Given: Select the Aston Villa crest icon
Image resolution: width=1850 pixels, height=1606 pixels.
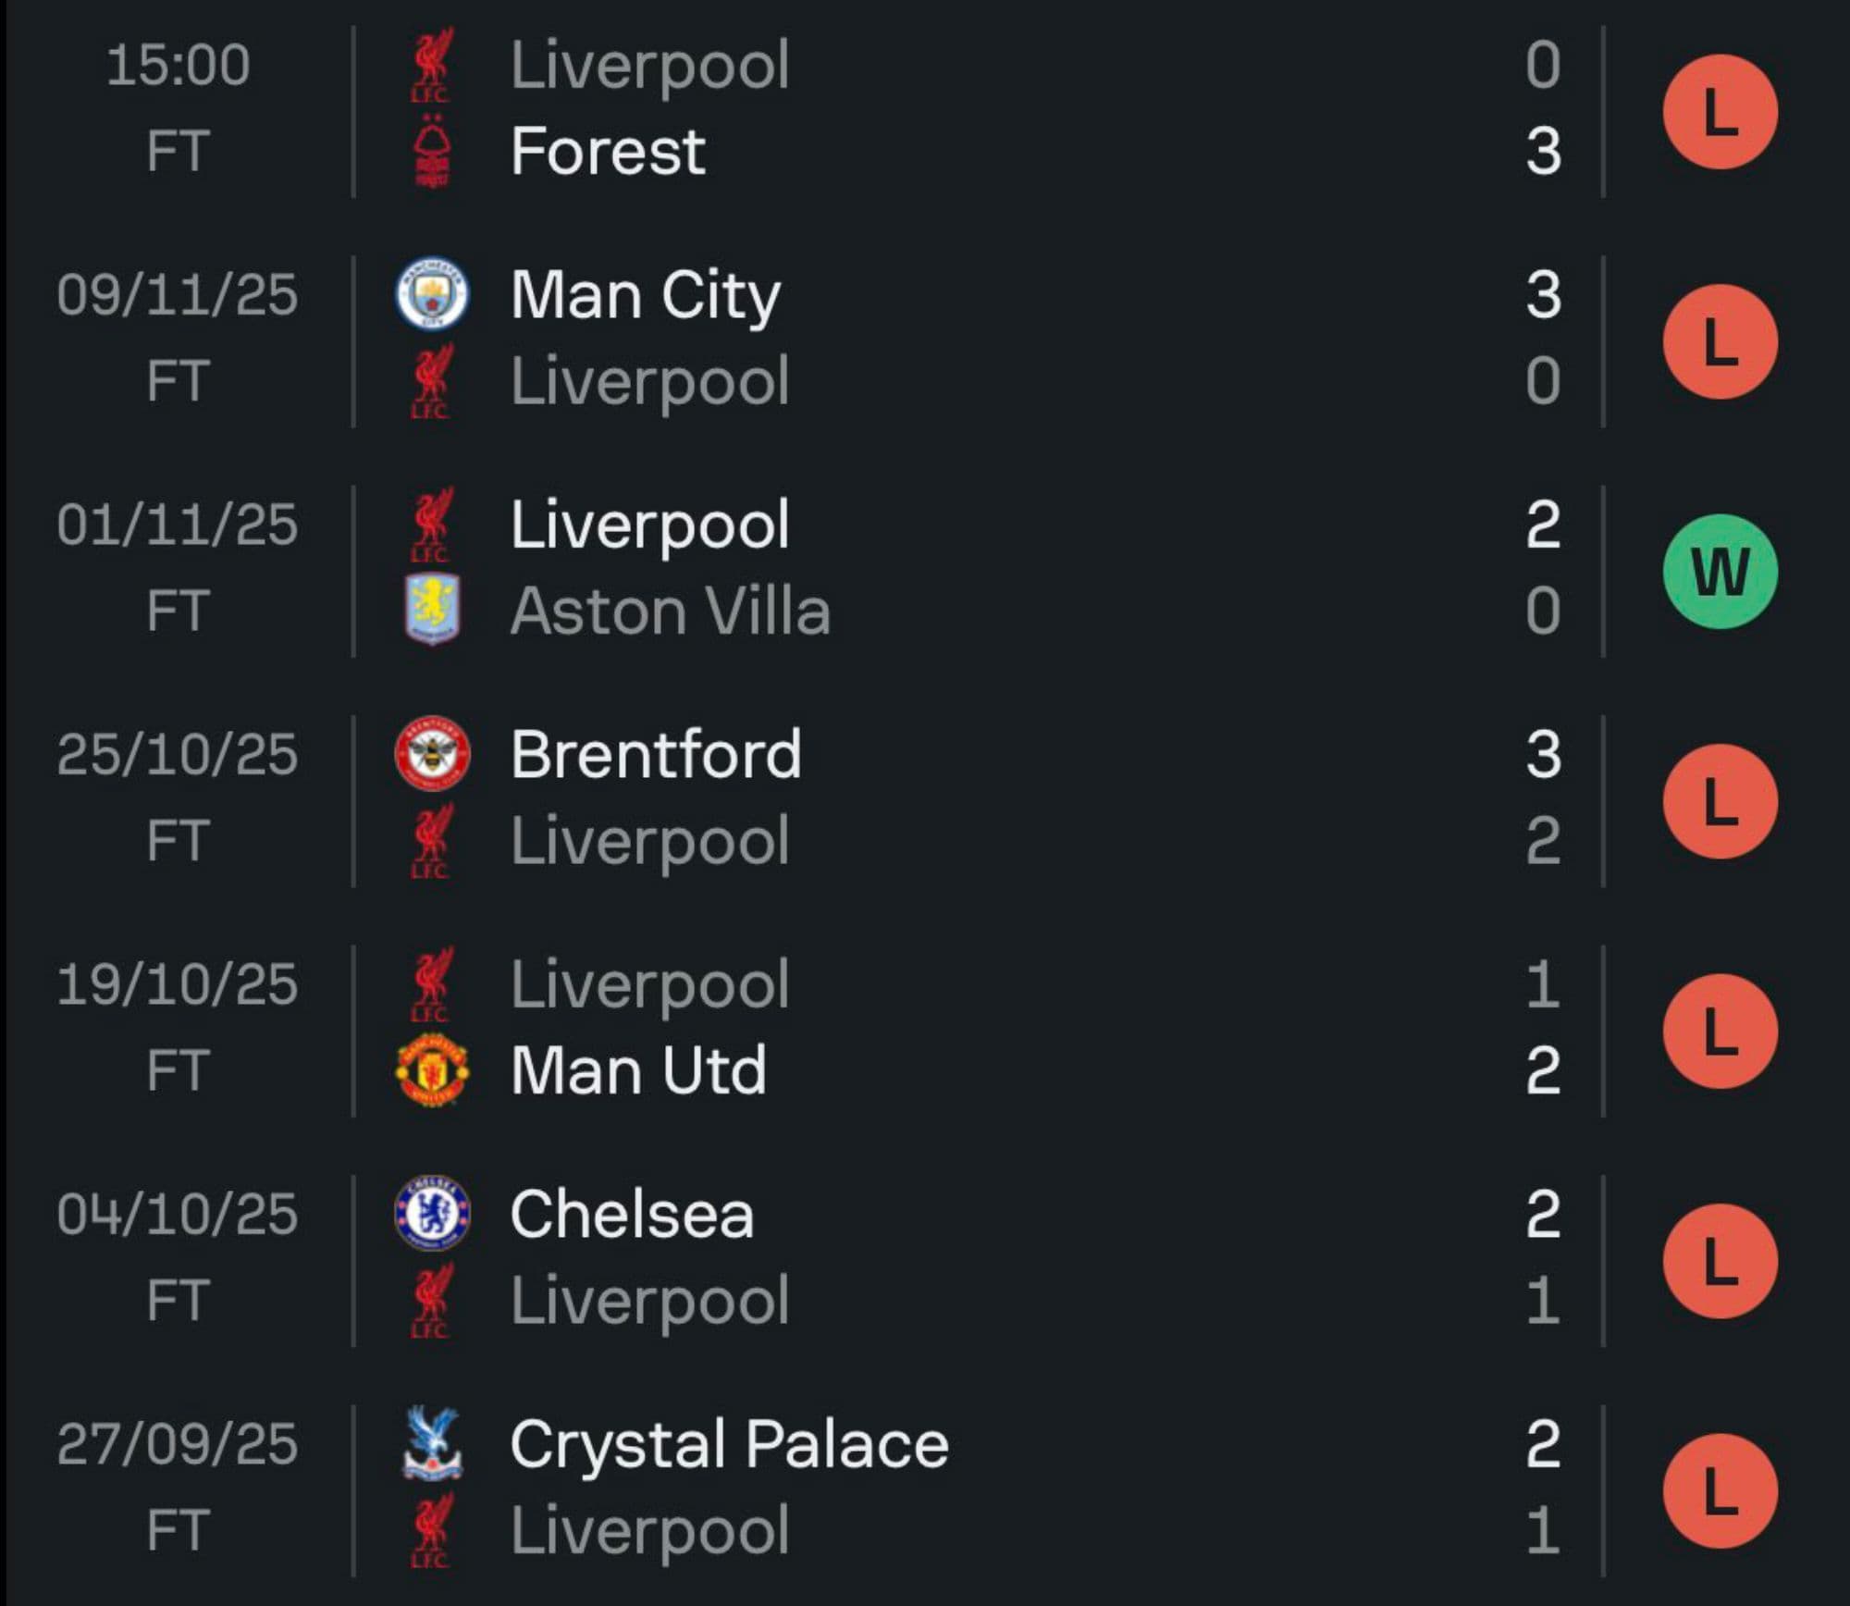Looking at the screenshot, I should click(x=432, y=610).
